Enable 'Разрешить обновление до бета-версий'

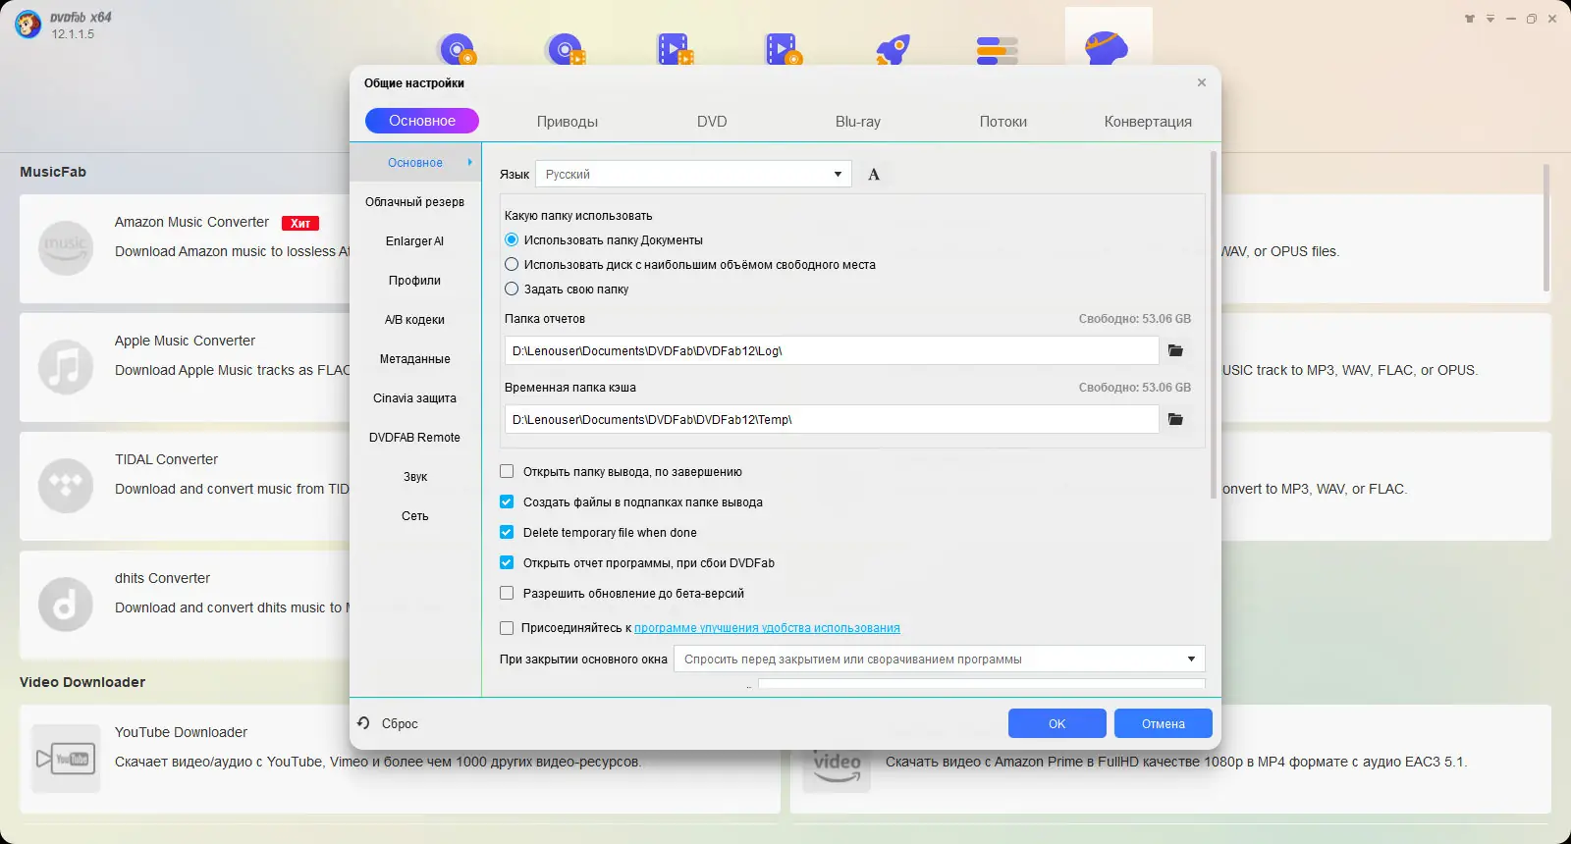pos(507,593)
